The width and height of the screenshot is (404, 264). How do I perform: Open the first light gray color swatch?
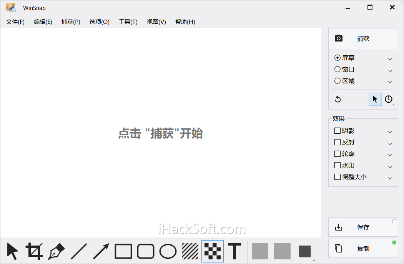(x=260, y=251)
